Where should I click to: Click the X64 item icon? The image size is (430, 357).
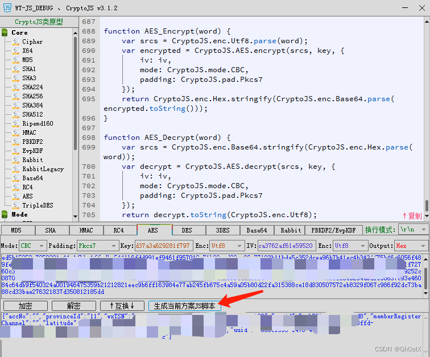tap(16, 51)
